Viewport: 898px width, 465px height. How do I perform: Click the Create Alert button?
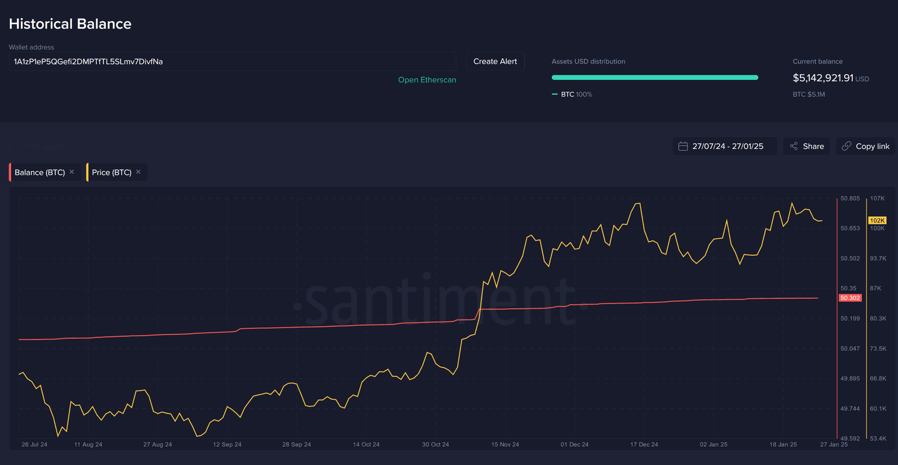click(x=495, y=61)
